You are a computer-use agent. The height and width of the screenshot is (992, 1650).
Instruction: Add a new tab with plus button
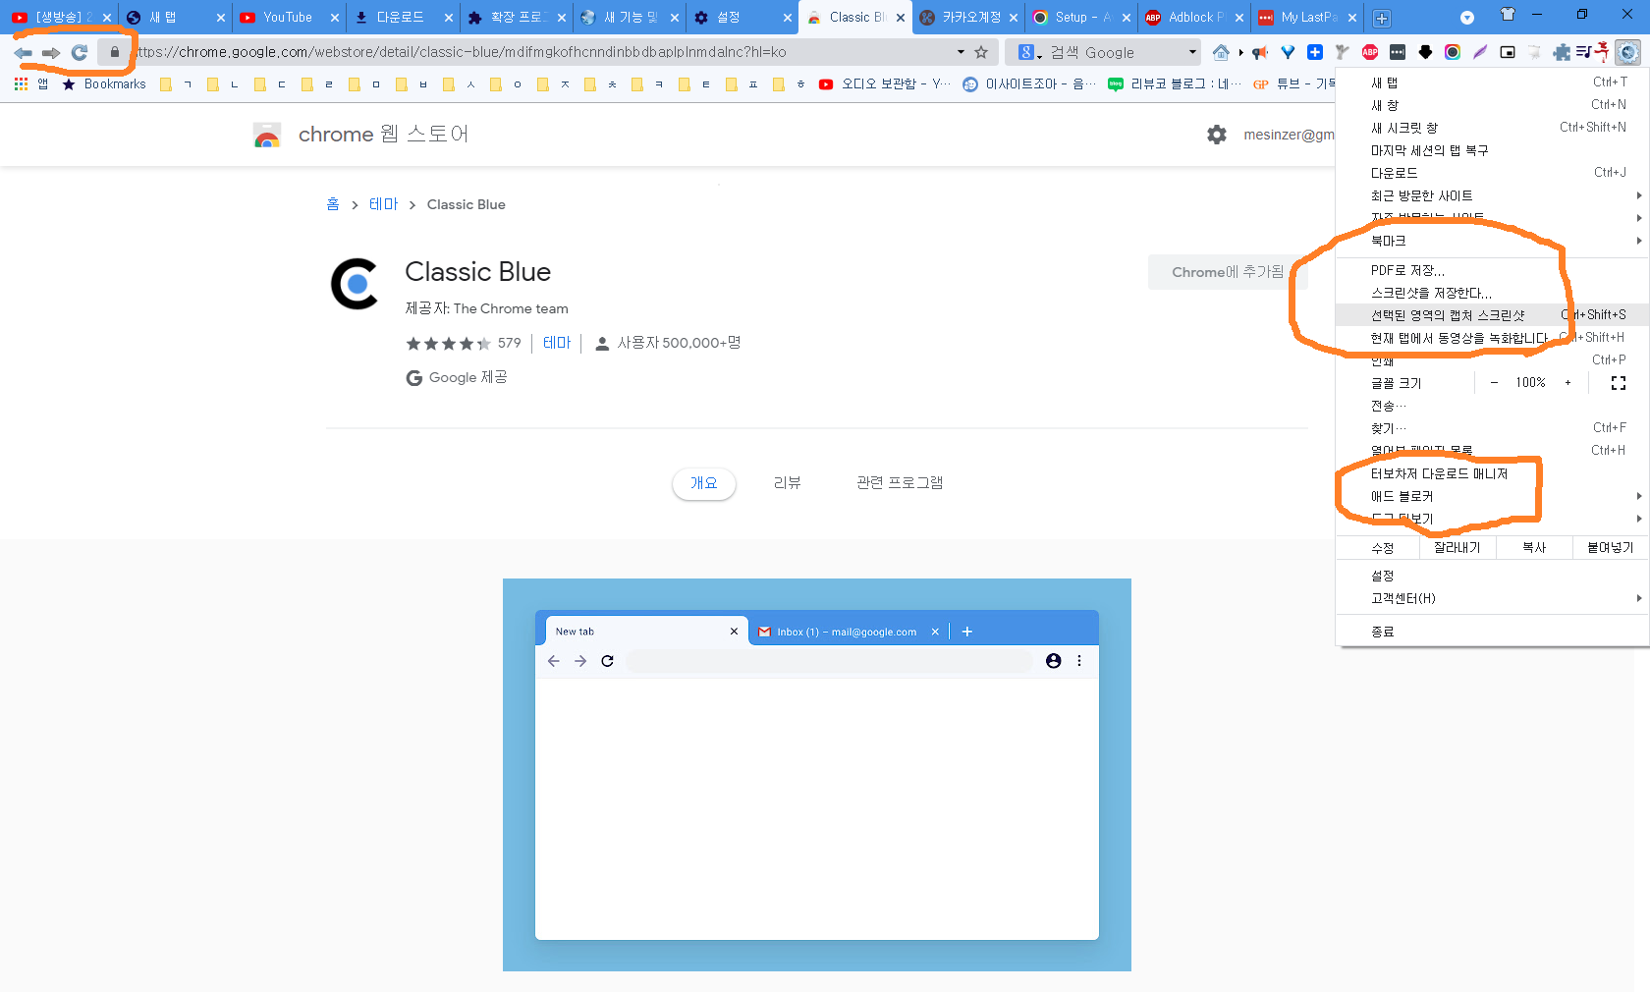[1381, 18]
